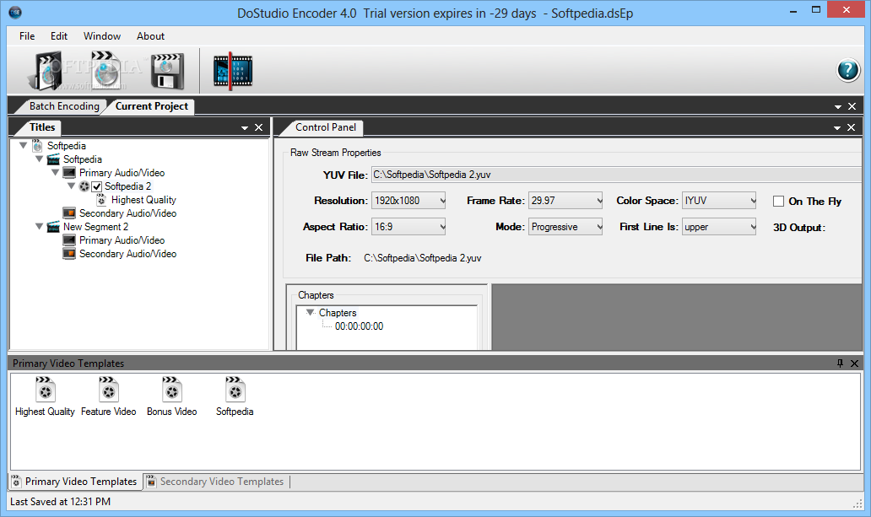This screenshot has width=871, height=517.
Task: Select the Highest Quality template icon
Action: pyautogui.click(x=45, y=389)
